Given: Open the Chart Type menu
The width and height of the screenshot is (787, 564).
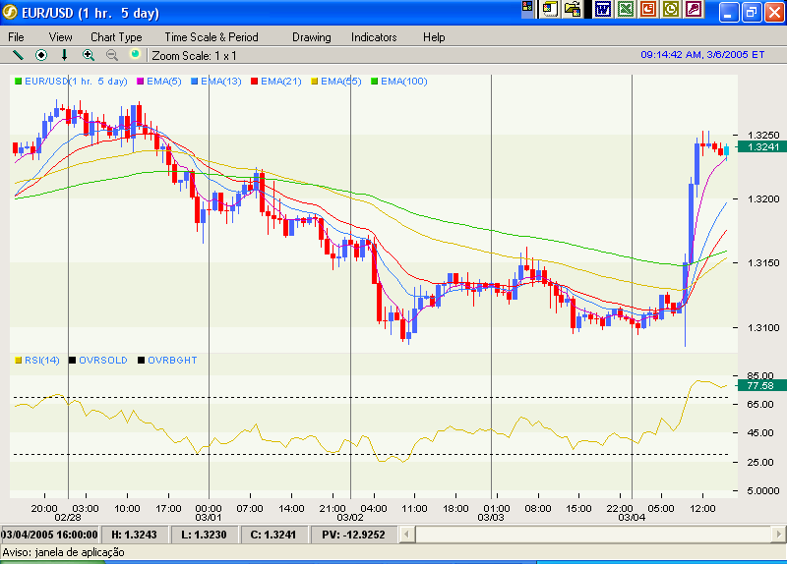Looking at the screenshot, I should (x=116, y=37).
